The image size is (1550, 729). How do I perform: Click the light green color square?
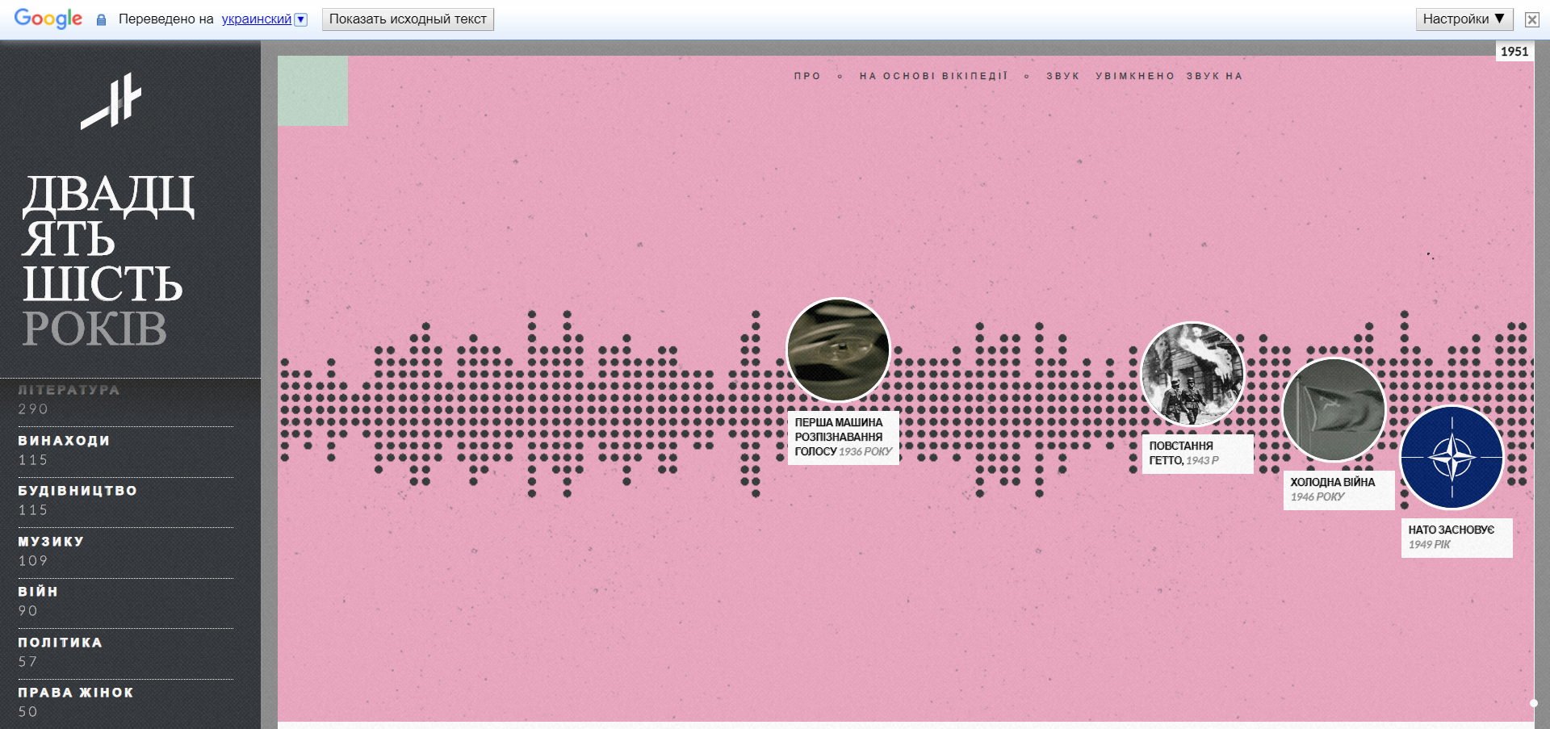point(312,90)
